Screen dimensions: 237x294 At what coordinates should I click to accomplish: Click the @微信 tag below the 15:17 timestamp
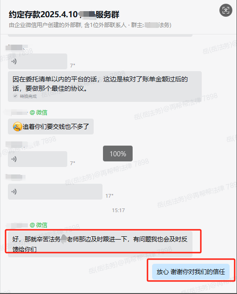38,225
